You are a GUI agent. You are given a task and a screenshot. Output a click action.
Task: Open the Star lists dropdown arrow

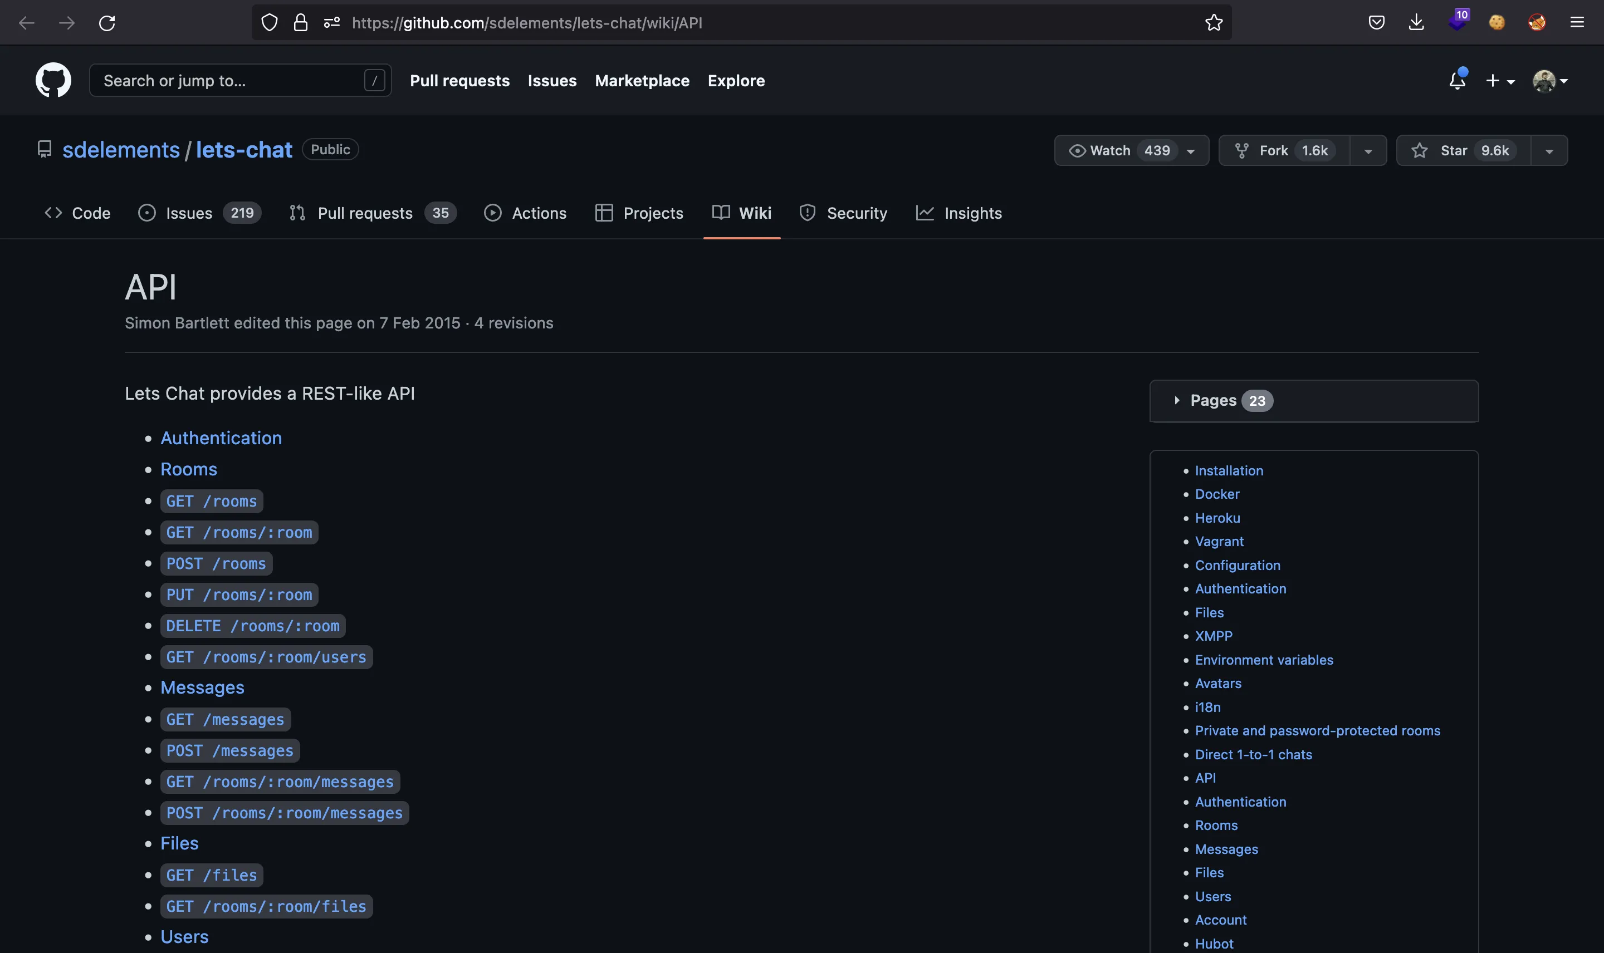coord(1549,151)
